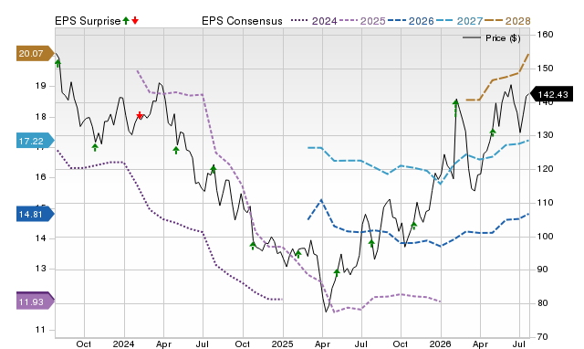This screenshot has width=584, height=349.
Task: Click the 18 EPS axis label
Action: tap(40, 117)
